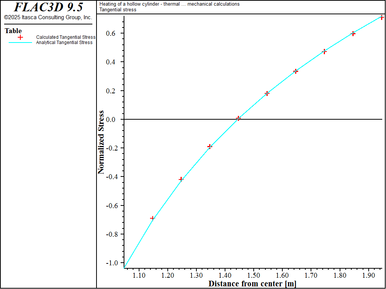Click the y-axis tick label 0.2

pyautogui.click(x=111, y=91)
